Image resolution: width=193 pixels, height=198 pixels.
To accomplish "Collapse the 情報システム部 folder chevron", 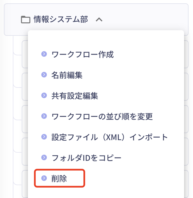I will 99,20.
